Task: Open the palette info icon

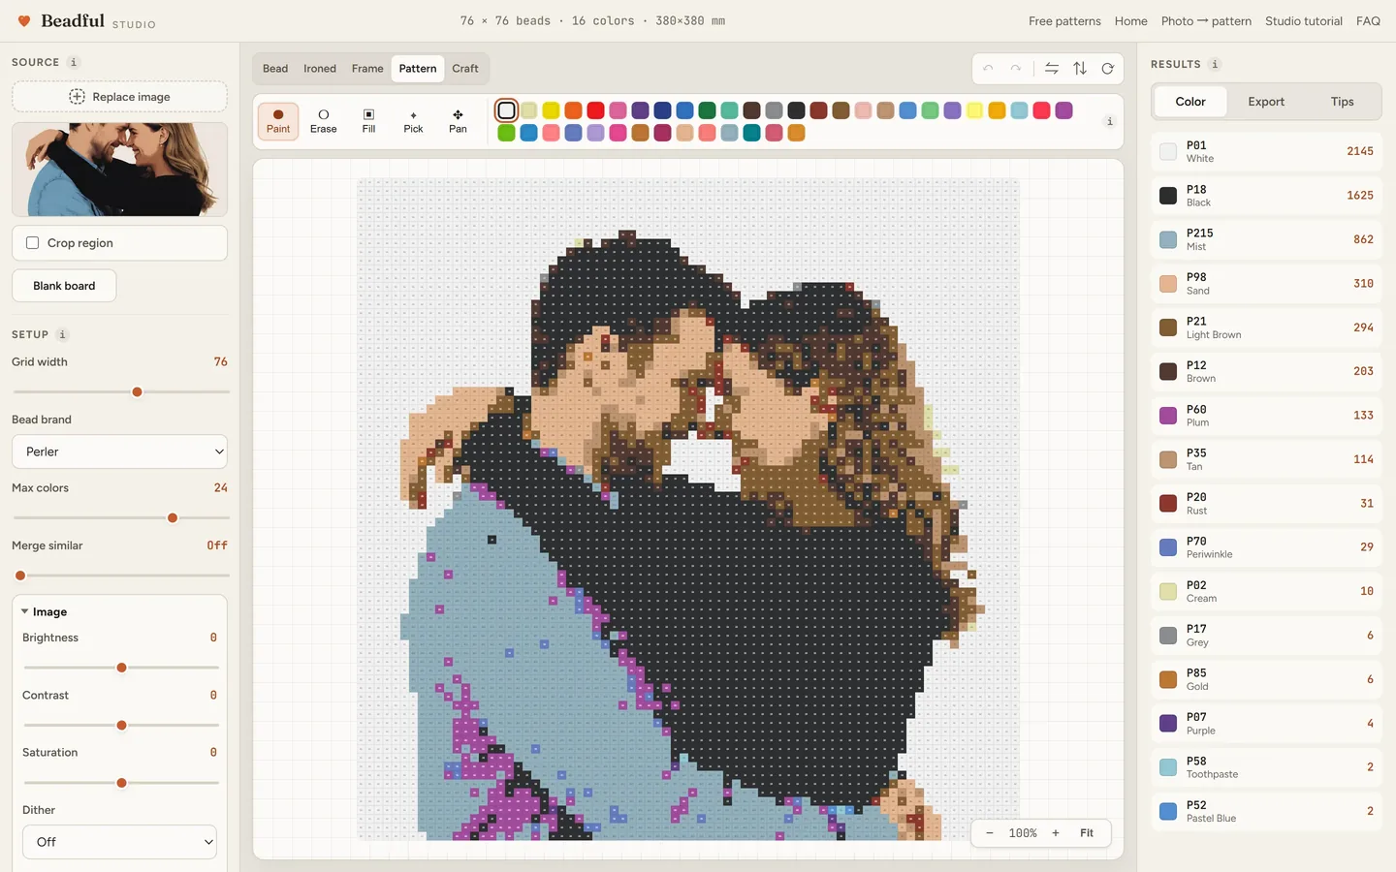Action: tap(1110, 121)
